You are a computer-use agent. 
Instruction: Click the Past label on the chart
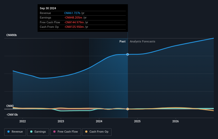tap(122, 41)
